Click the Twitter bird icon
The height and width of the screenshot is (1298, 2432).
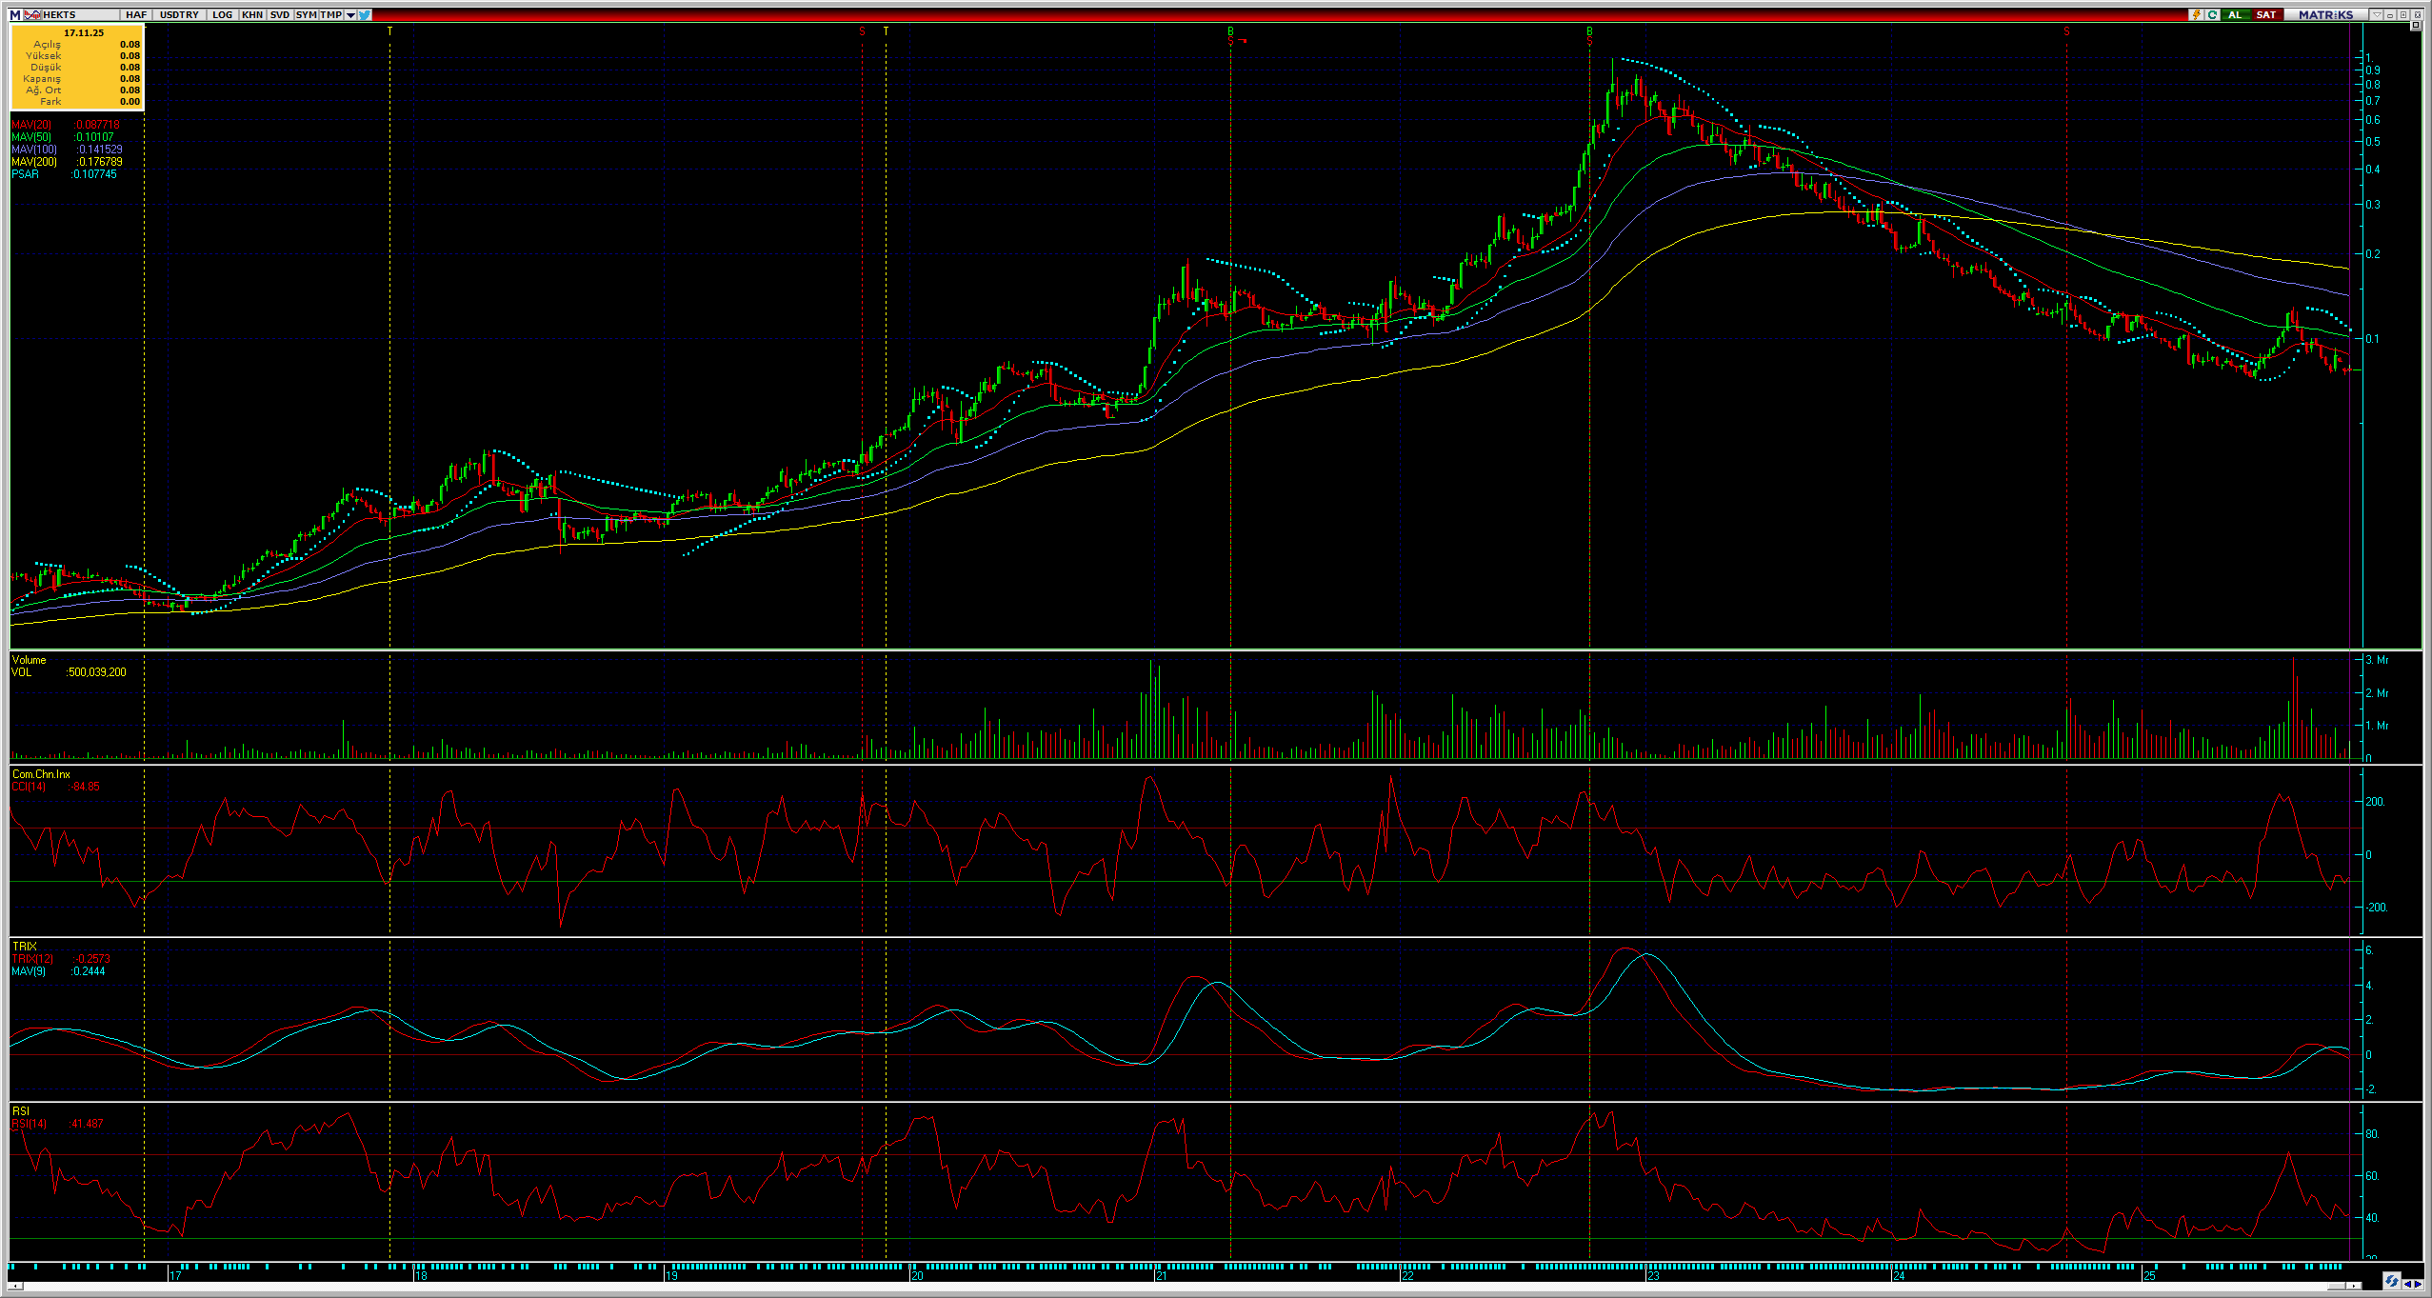click(365, 14)
